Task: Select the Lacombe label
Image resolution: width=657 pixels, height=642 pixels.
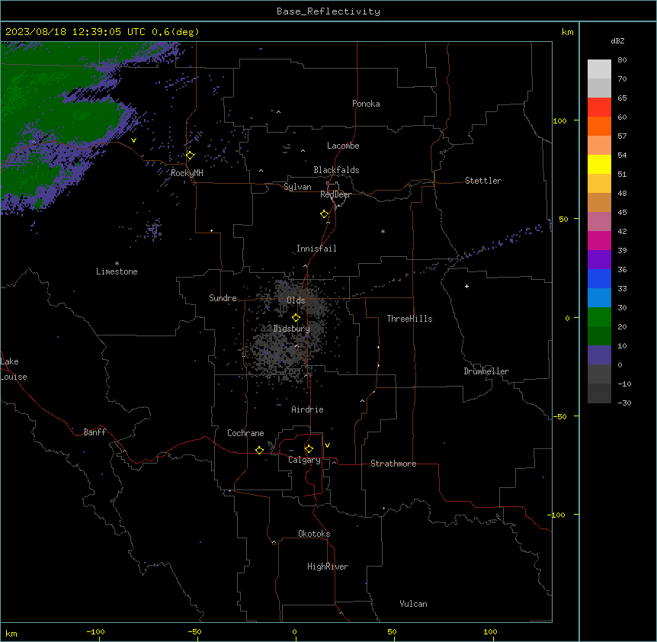Action: point(343,146)
